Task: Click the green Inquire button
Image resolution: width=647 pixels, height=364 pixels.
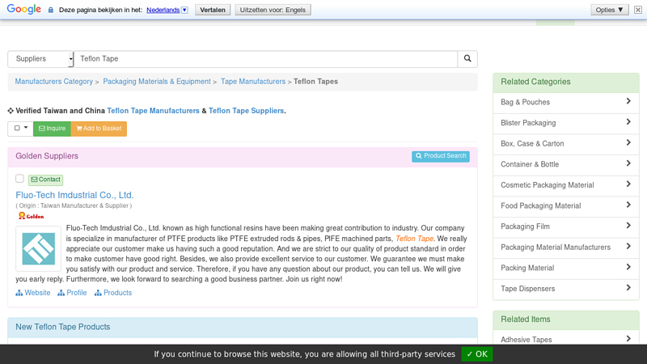Action: [52, 129]
